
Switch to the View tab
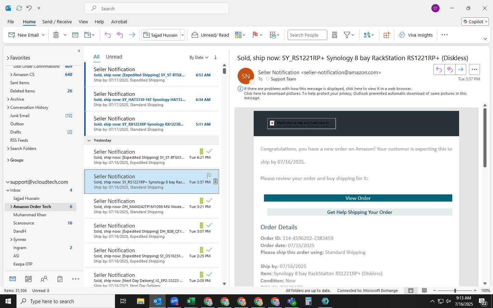click(x=83, y=22)
